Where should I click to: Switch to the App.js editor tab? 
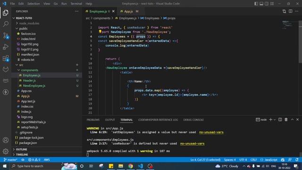pyautogui.click(x=129, y=11)
